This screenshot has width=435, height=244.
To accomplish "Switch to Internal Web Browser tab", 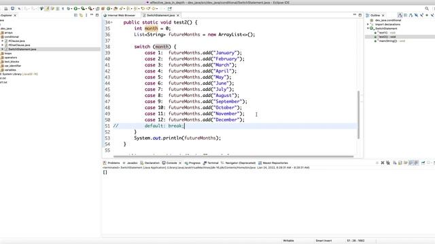I will (120, 15).
